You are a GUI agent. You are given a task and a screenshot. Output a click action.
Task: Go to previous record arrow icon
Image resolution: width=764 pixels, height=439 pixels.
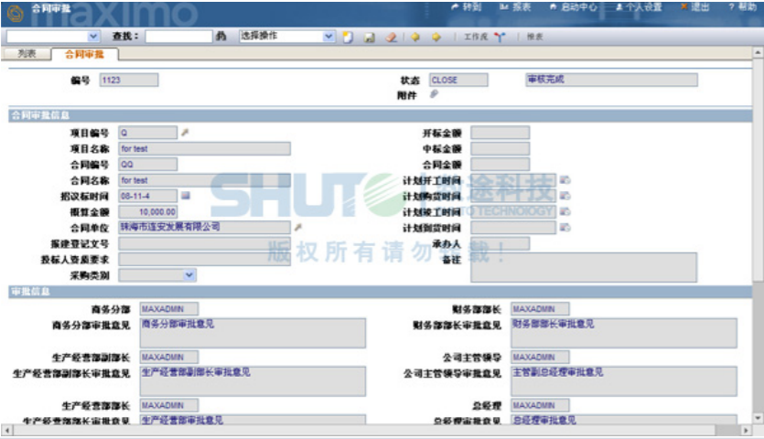[414, 37]
